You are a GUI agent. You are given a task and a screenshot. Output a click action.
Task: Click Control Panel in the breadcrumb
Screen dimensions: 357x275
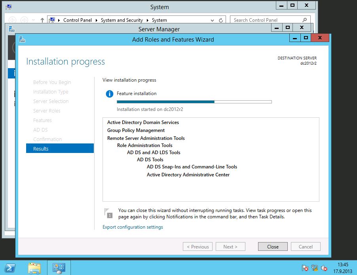78,20
